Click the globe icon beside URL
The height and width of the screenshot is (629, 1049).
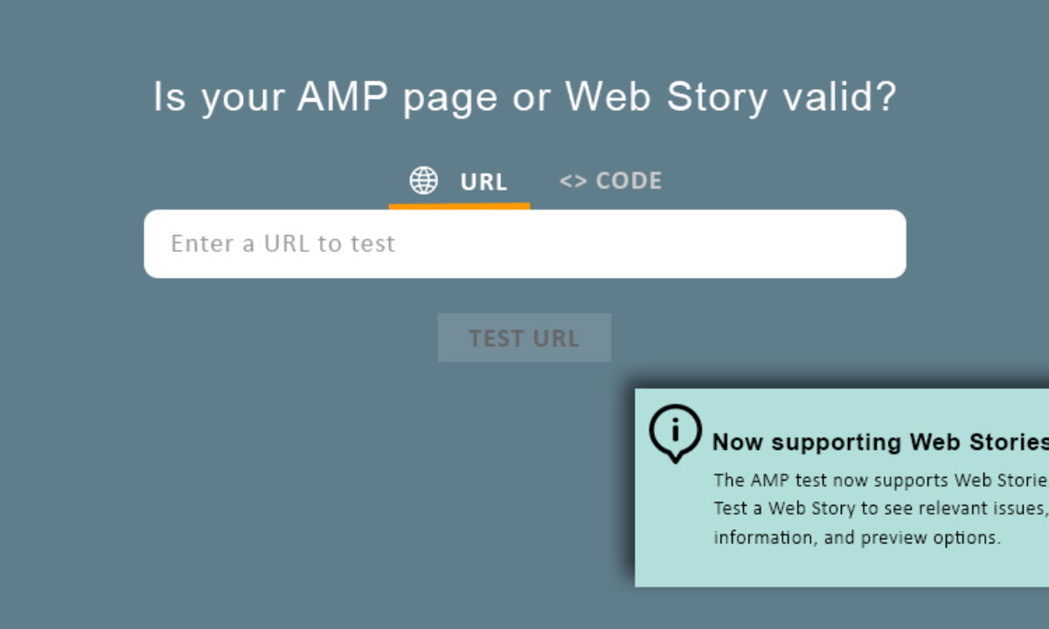[424, 181]
